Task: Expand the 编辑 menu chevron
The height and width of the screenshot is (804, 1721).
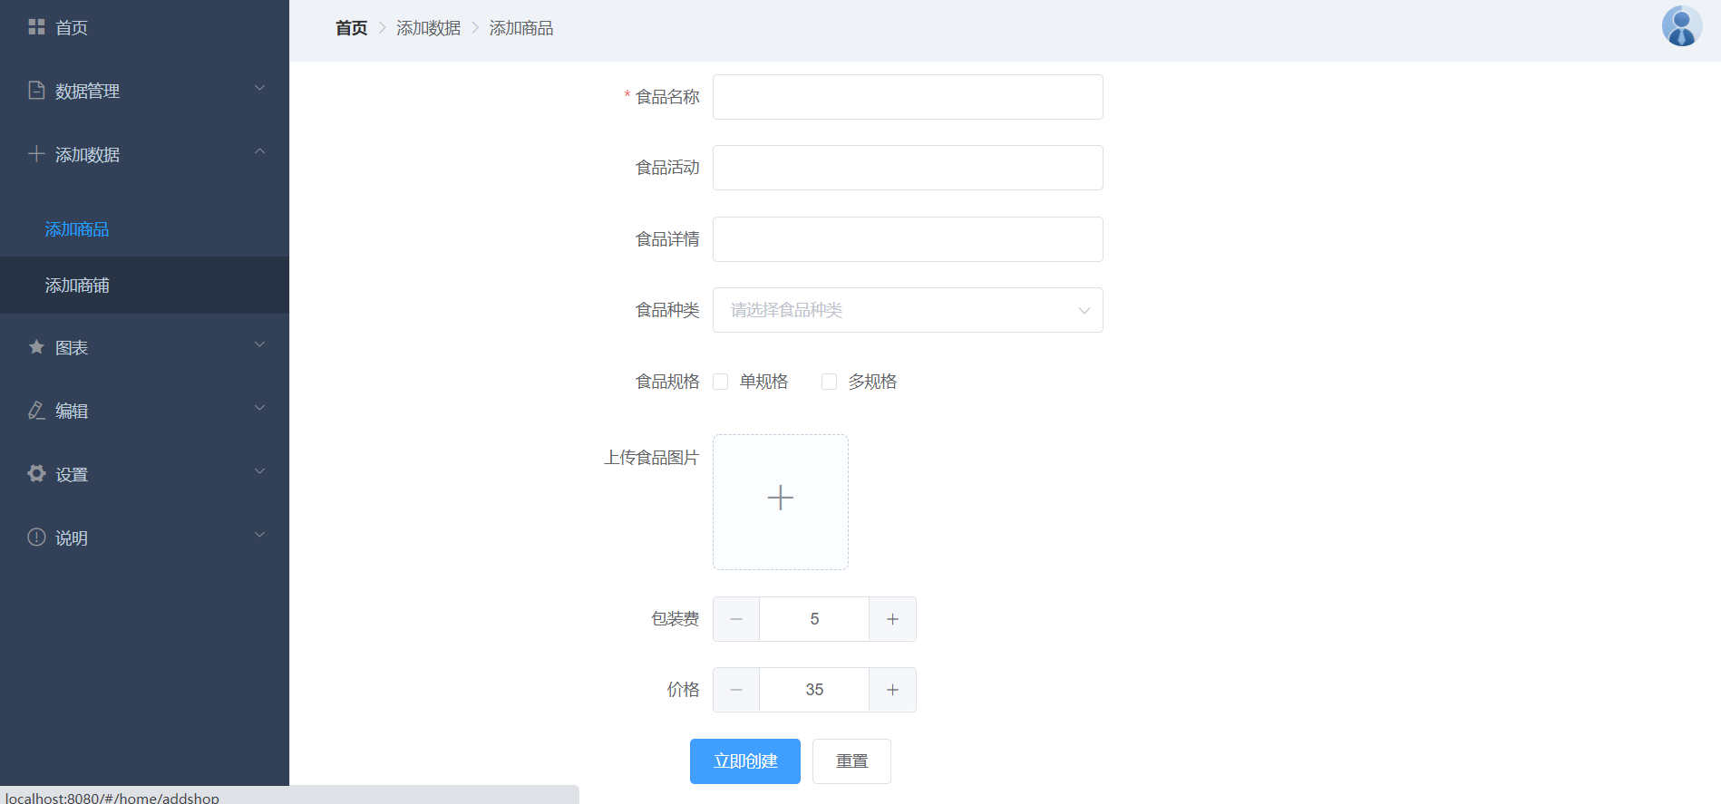Action: click(259, 408)
